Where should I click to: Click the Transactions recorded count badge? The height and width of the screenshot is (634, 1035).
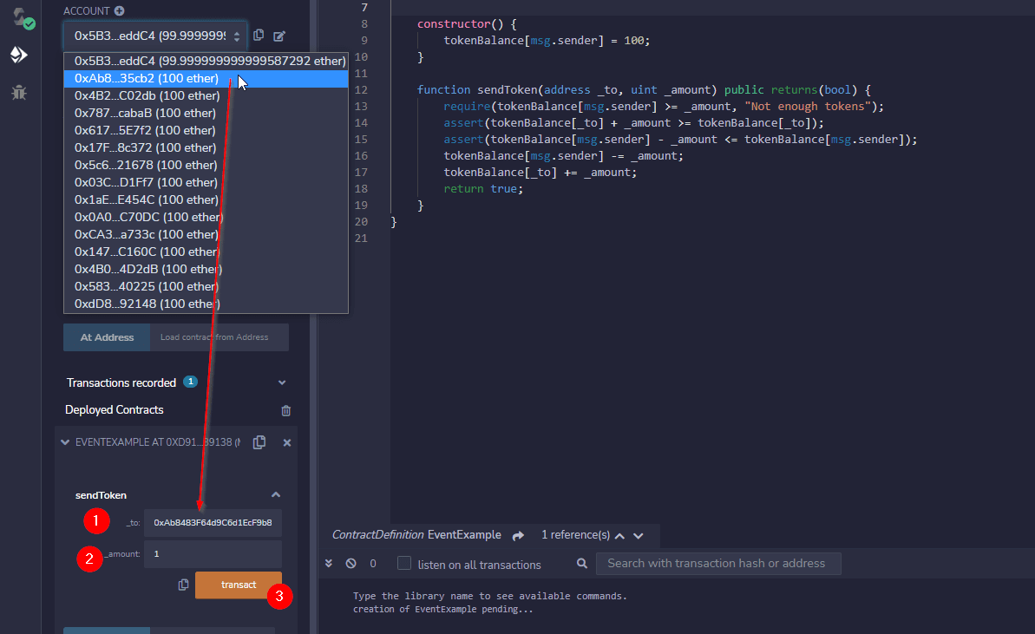190,382
